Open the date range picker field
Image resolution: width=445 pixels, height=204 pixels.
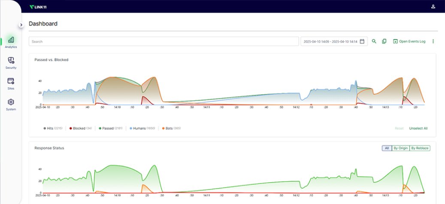point(330,41)
